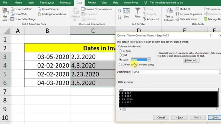Click the Tell me lightbulb
The width and height of the screenshot is (221, 124).
point(146,3)
